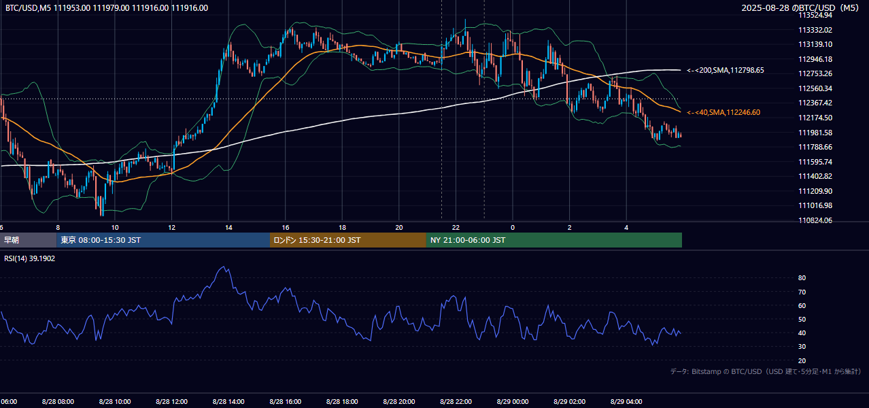869x408 pixels.
Task: Click the bottom date label 8/29 04:00
Action: pos(626,401)
